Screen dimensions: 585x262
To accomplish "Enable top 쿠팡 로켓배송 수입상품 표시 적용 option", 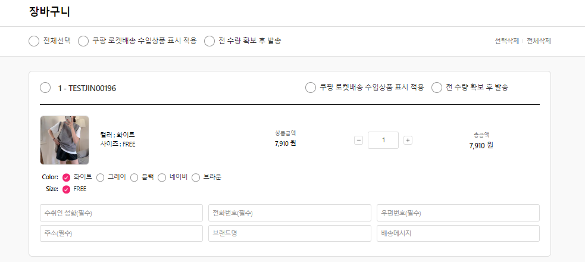I will [x=83, y=41].
